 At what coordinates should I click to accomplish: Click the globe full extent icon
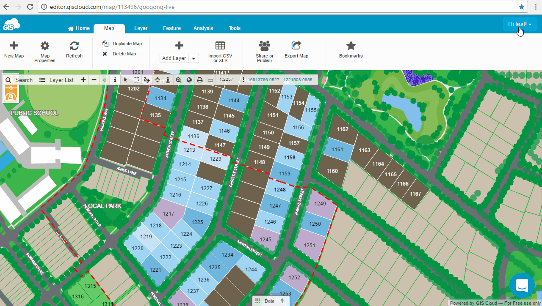click(189, 80)
